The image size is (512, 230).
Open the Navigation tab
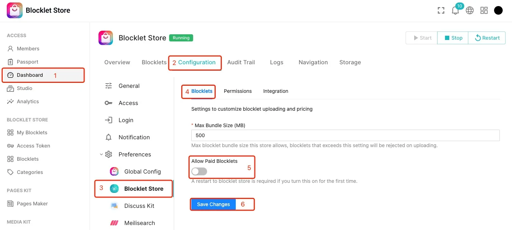click(313, 62)
